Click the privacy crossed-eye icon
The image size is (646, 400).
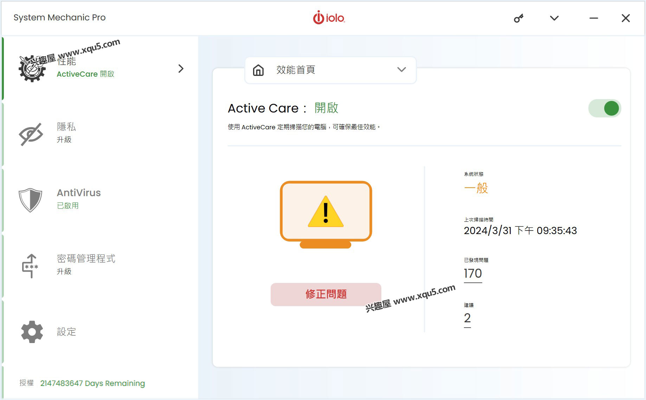click(31, 134)
